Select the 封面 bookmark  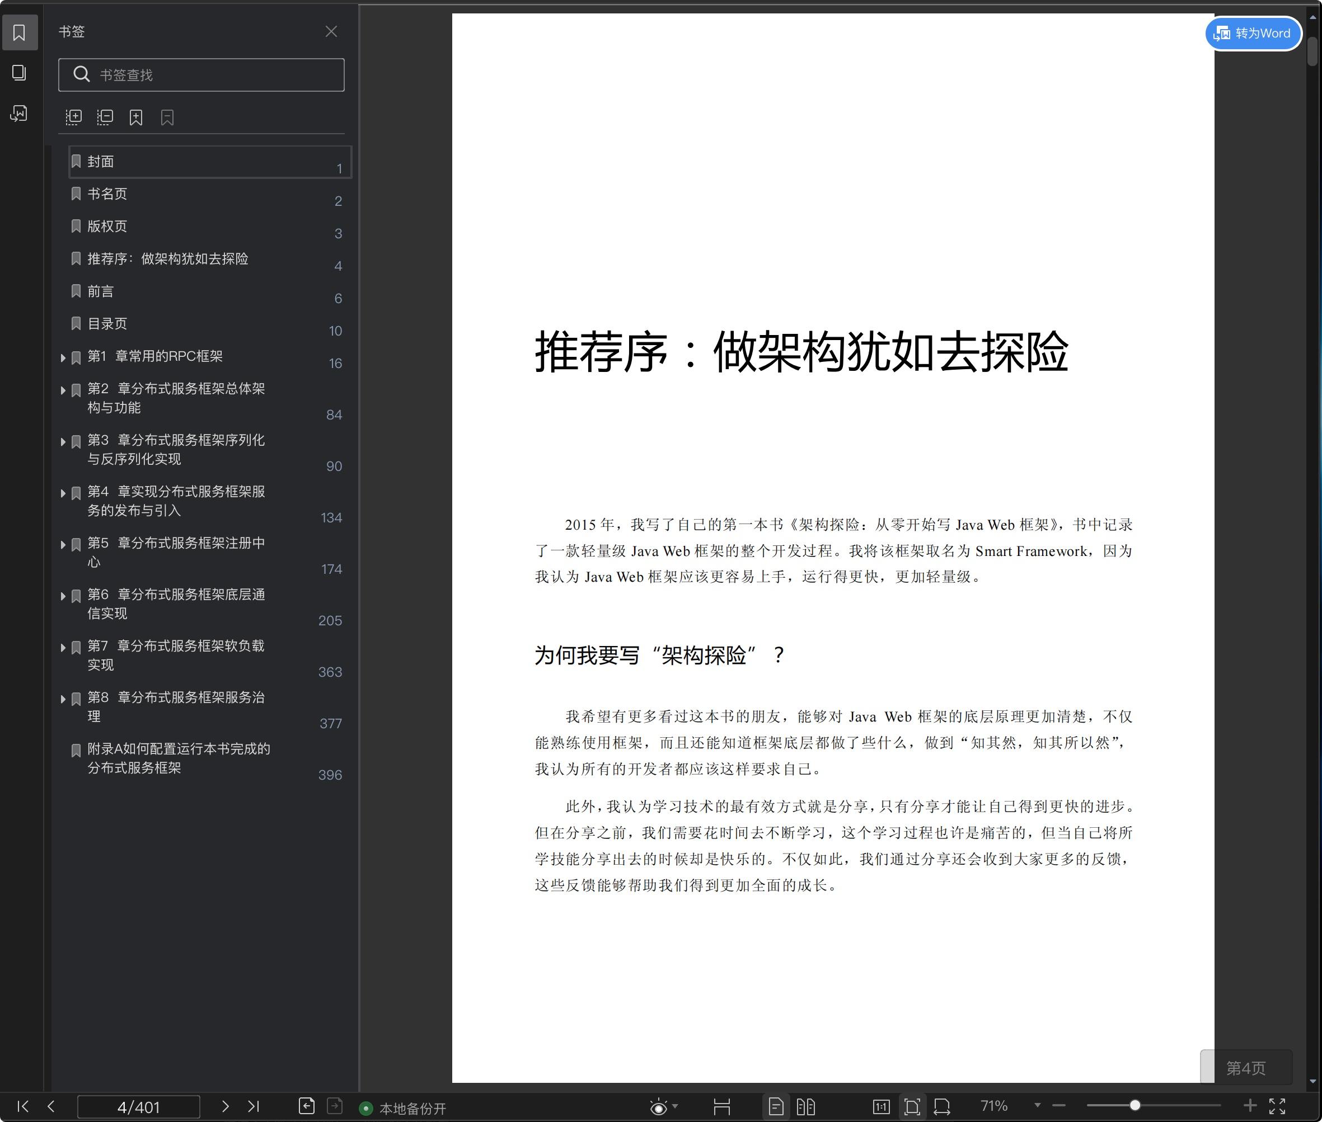[210, 162]
